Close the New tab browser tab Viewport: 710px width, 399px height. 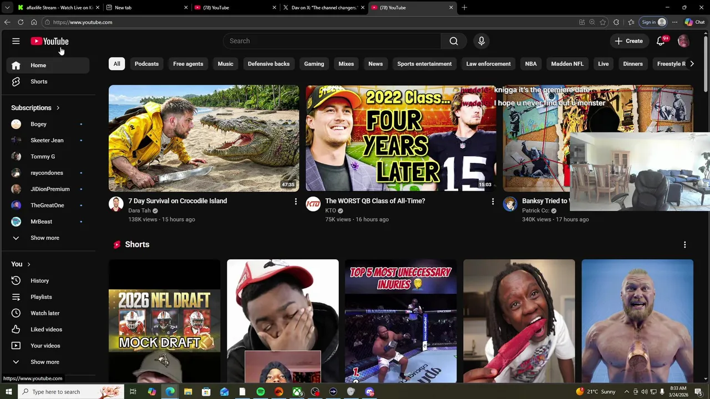186,8
